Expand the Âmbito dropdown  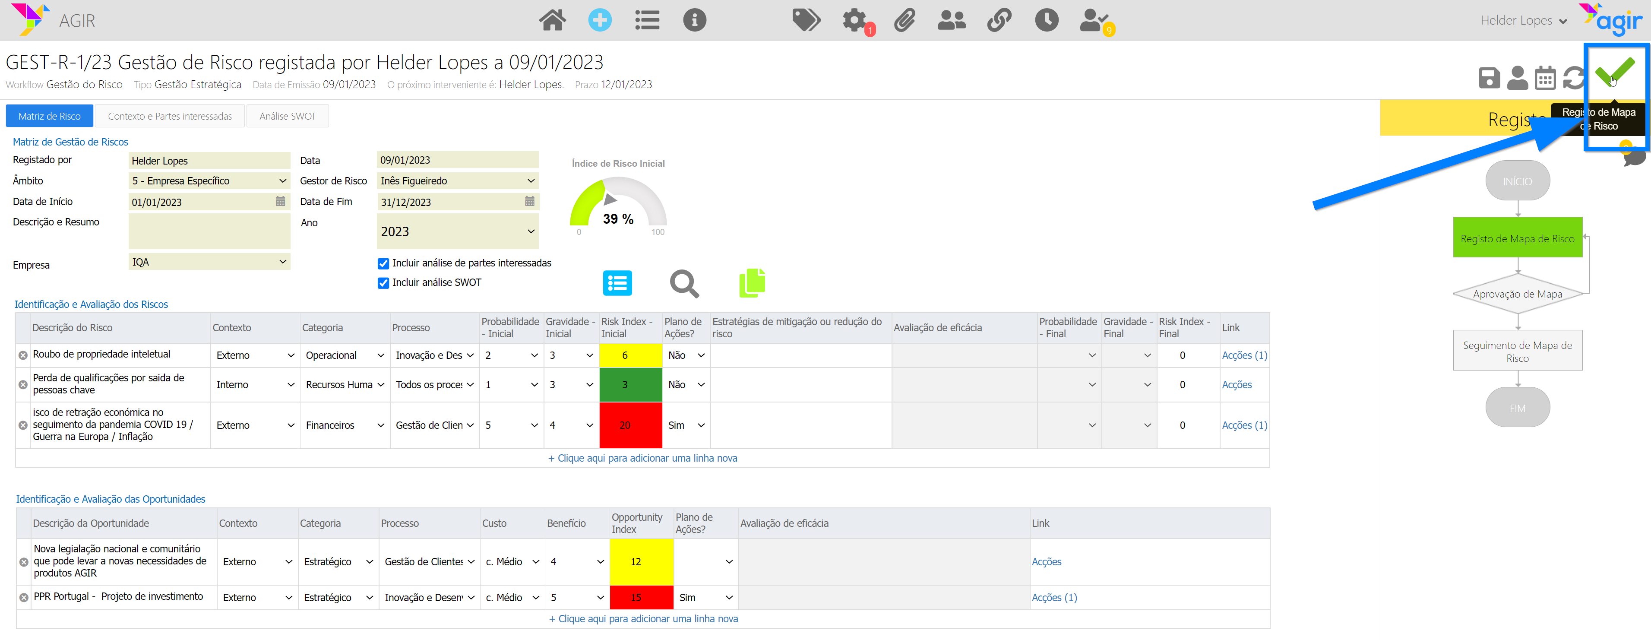tap(209, 181)
